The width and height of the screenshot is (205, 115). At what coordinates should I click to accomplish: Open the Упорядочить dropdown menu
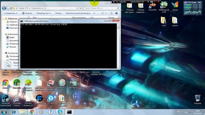point(11,13)
